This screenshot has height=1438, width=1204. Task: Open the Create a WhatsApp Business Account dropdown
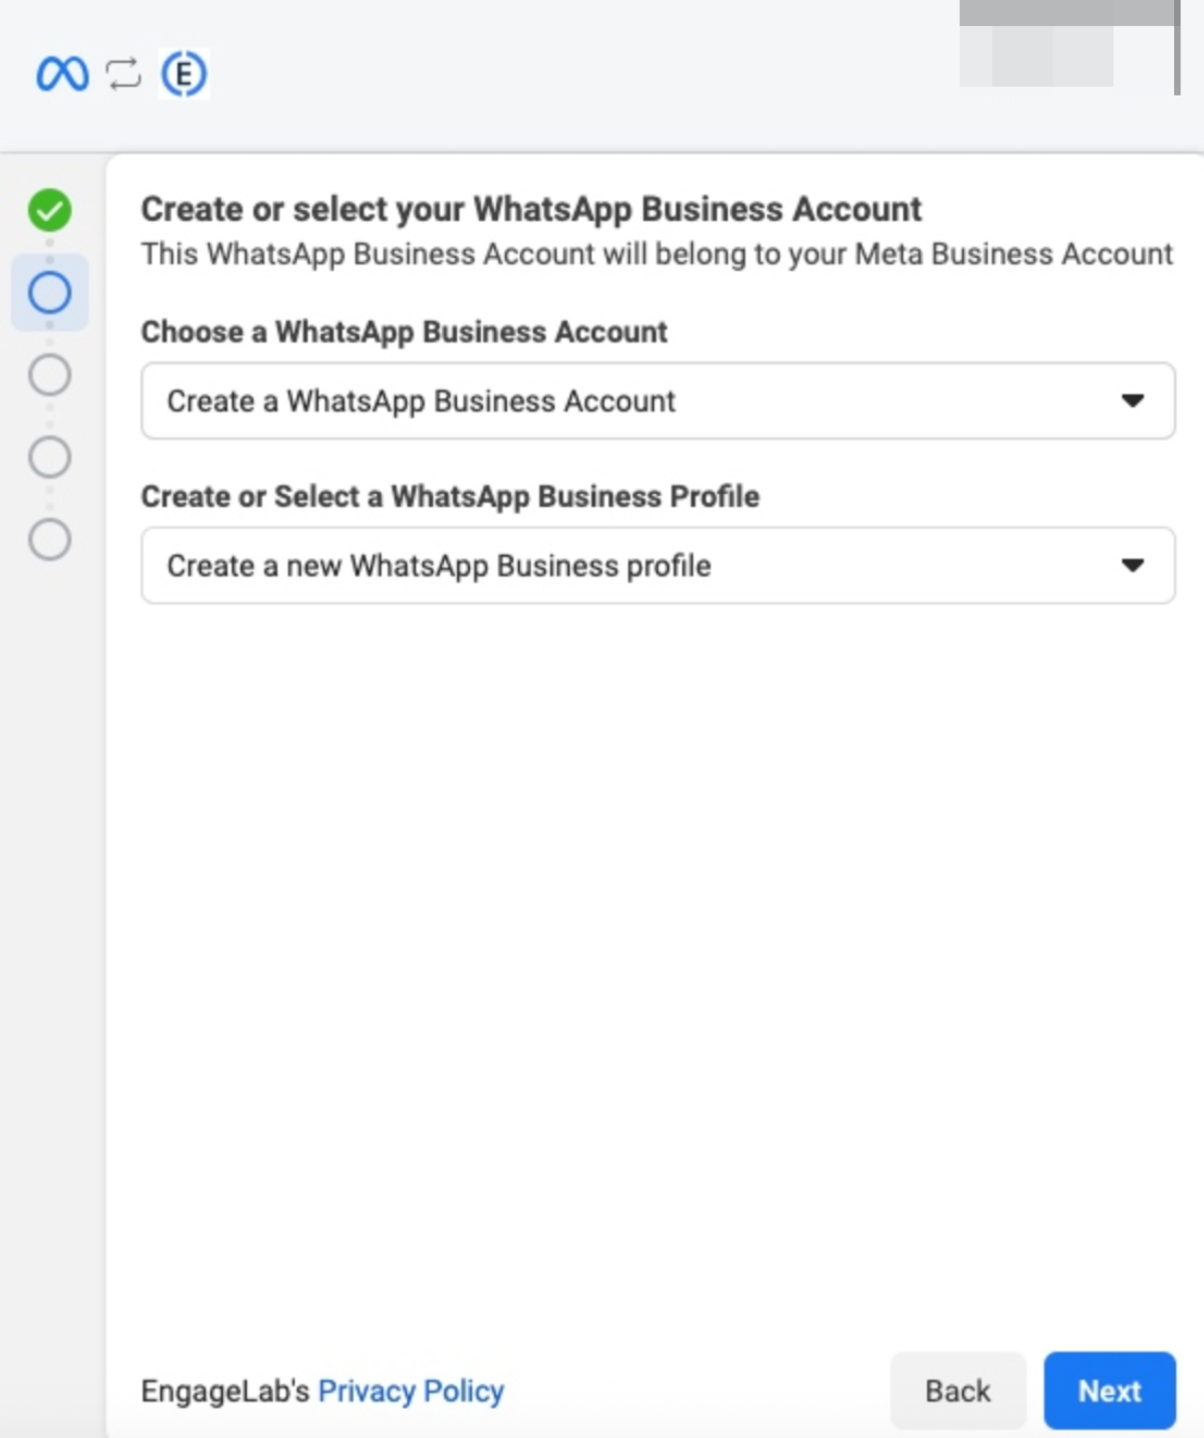[658, 401]
